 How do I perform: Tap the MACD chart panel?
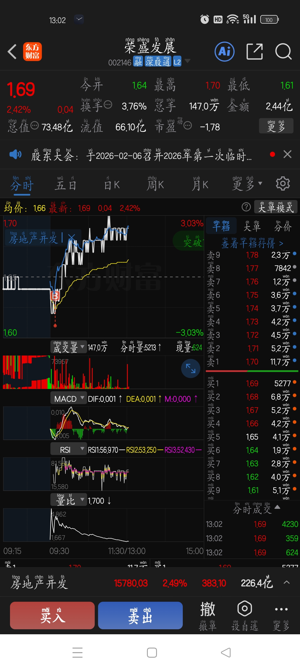pyautogui.click(x=103, y=423)
